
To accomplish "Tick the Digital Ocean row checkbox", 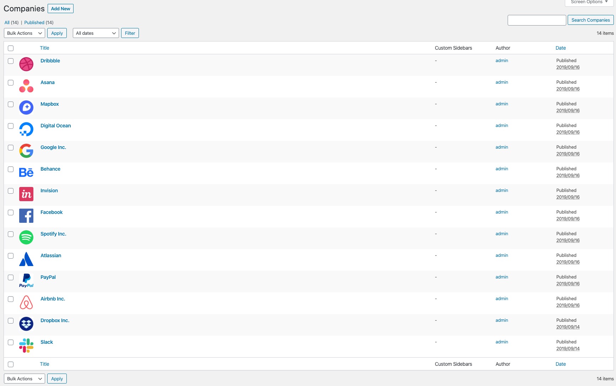I will pyautogui.click(x=11, y=126).
